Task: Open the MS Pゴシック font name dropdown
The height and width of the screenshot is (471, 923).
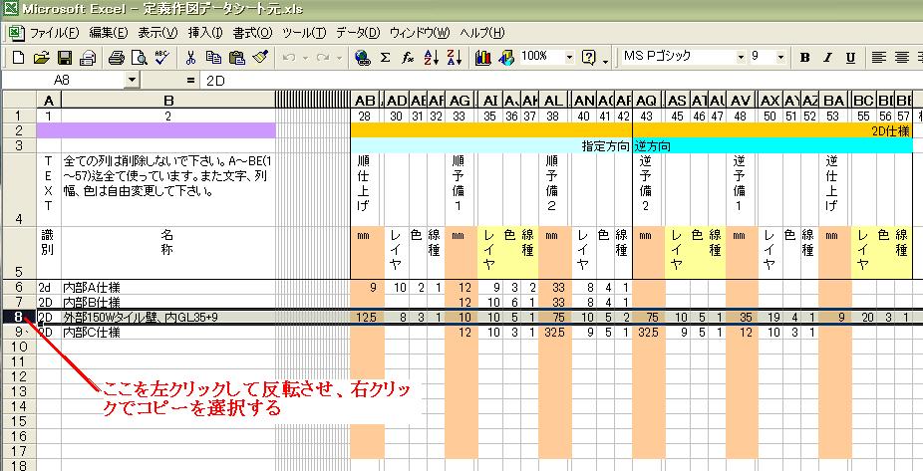Action: pos(739,57)
